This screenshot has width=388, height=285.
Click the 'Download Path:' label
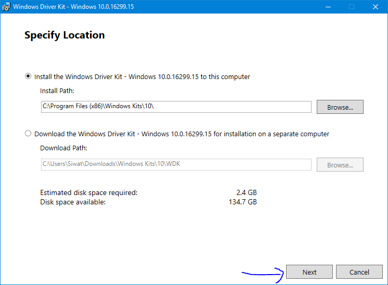(x=63, y=148)
